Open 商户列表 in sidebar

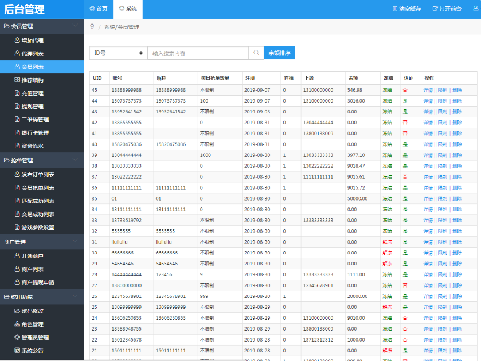coord(42,269)
